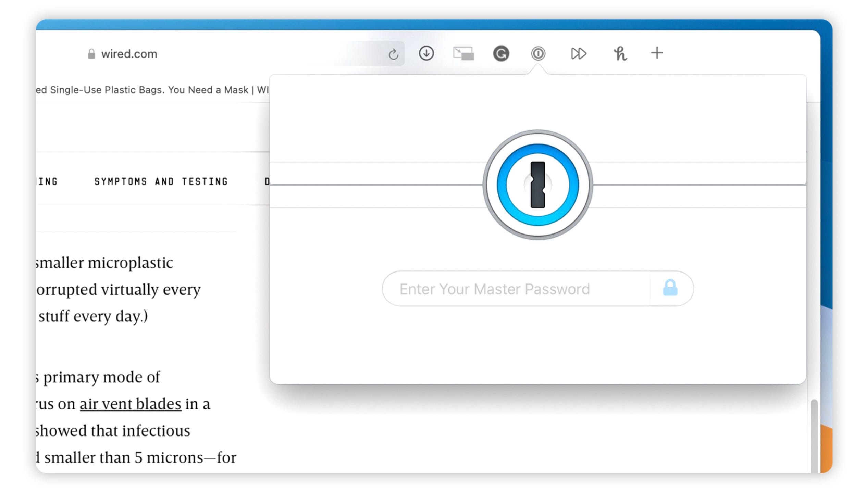
Task: Select the fast-forward playback extension icon
Action: tap(579, 53)
